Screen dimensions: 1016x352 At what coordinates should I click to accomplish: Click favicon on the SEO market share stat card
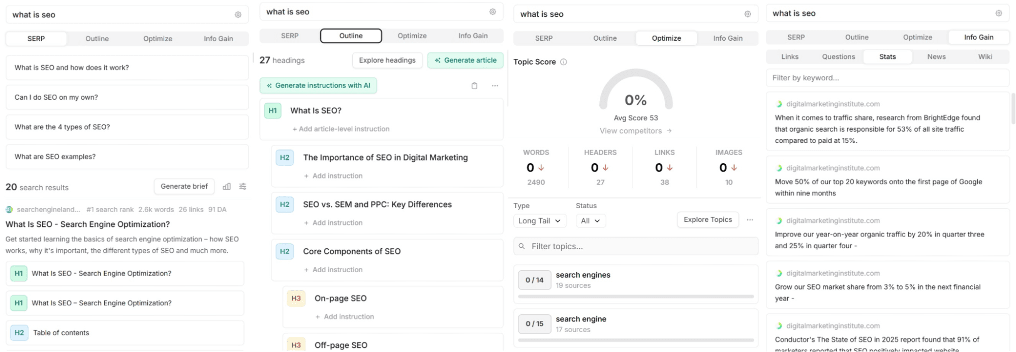(779, 274)
